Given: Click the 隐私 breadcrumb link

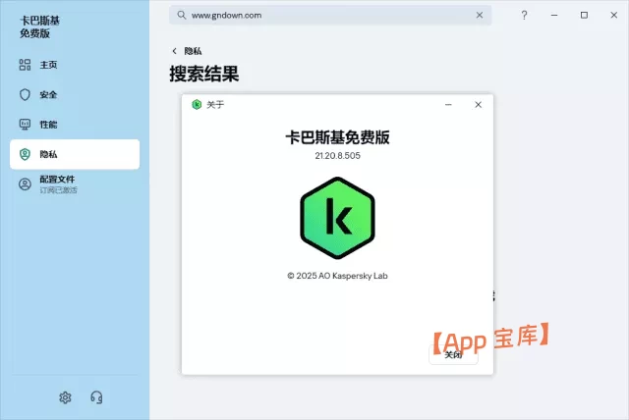Looking at the screenshot, I should click(193, 51).
